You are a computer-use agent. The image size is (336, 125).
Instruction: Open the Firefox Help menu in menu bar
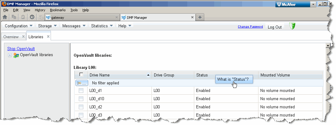(x=85, y=10)
